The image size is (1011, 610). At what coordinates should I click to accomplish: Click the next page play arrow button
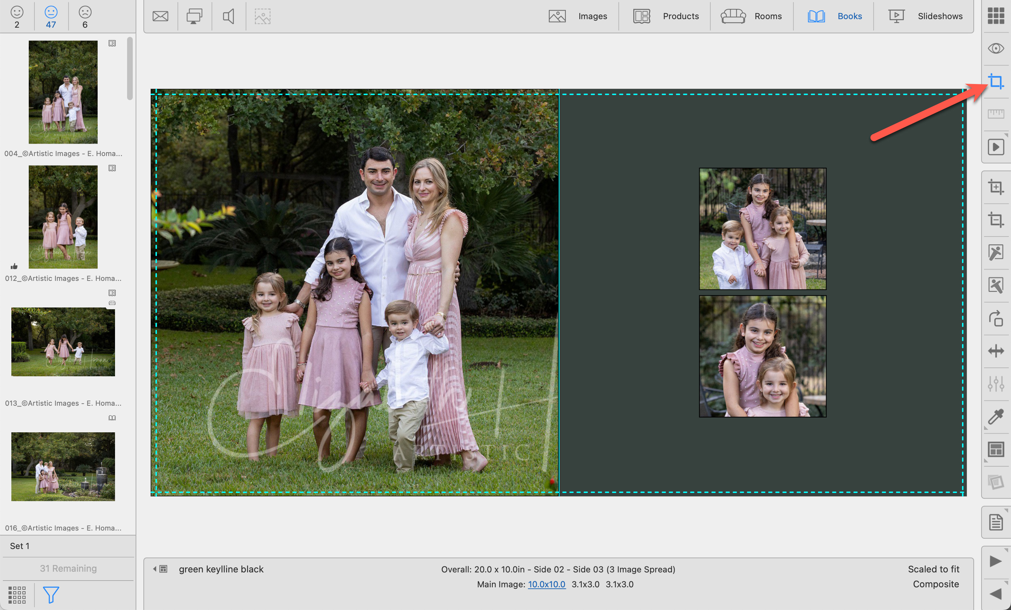click(x=995, y=561)
